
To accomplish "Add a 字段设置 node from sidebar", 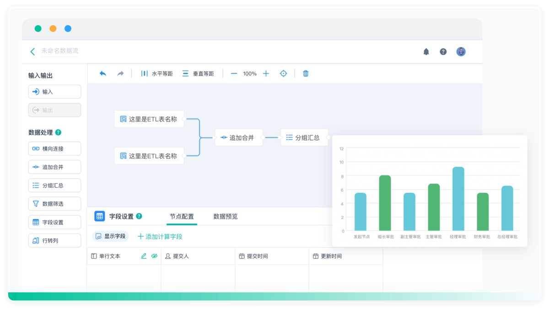I will 54,222.
